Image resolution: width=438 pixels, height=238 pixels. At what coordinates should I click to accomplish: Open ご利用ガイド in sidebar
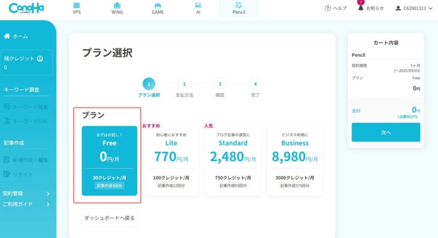18,204
